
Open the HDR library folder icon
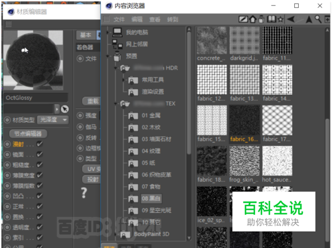[125, 68]
